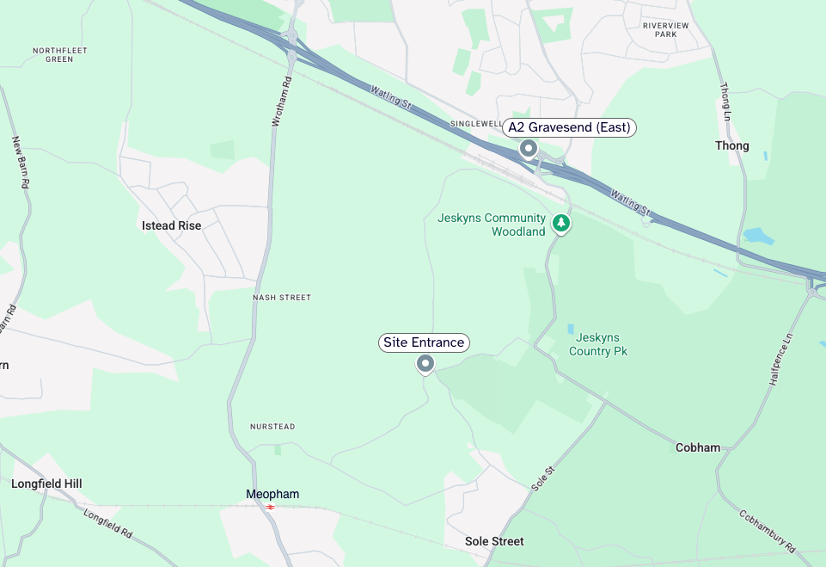The image size is (826, 567).
Task: Click the Site Entrance map pin
Action: tap(425, 364)
